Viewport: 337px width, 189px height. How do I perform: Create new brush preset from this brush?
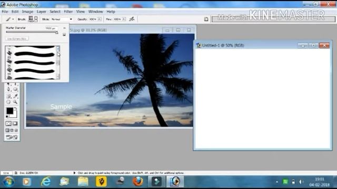pyautogui.click(x=64, y=35)
